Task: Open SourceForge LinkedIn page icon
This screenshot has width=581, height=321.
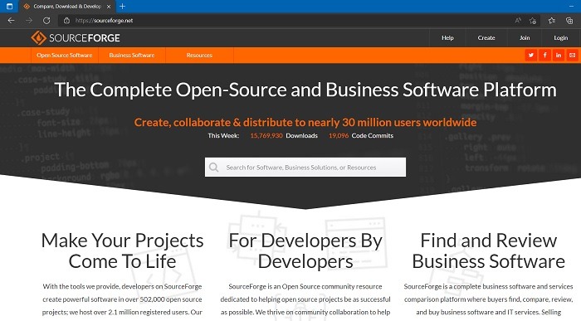Action: pyautogui.click(x=559, y=56)
